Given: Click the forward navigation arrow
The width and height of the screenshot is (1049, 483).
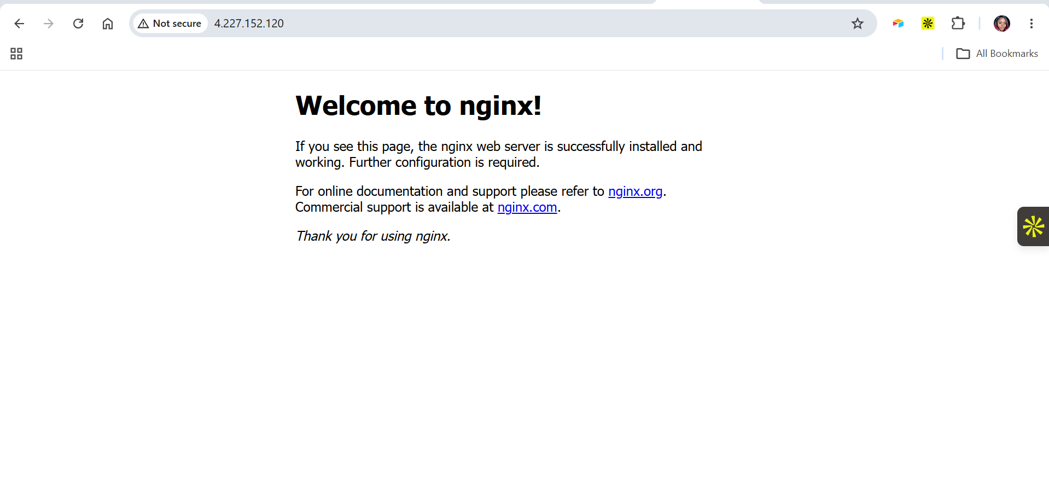Looking at the screenshot, I should click(x=49, y=24).
